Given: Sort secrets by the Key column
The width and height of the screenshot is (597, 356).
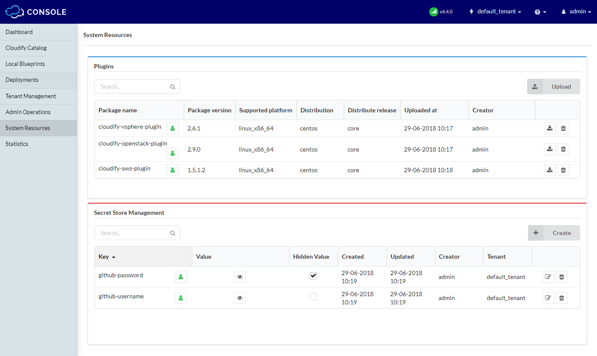Looking at the screenshot, I should pyautogui.click(x=143, y=257).
